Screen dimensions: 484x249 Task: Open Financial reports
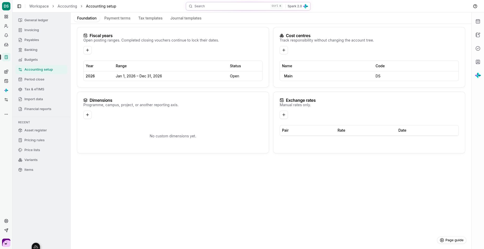coord(41,109)
